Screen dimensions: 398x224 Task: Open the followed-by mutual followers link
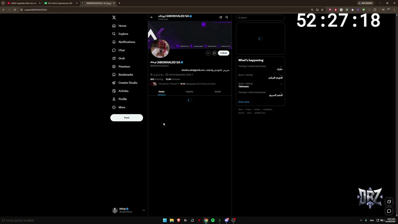(187, 84)
